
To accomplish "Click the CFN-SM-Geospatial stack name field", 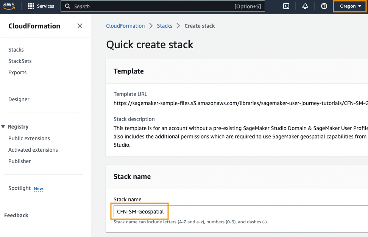I will pos(140,211).
